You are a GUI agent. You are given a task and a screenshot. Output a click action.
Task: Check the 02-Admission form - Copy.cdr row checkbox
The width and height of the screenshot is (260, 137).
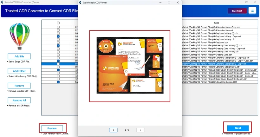(x=58, y=27)
